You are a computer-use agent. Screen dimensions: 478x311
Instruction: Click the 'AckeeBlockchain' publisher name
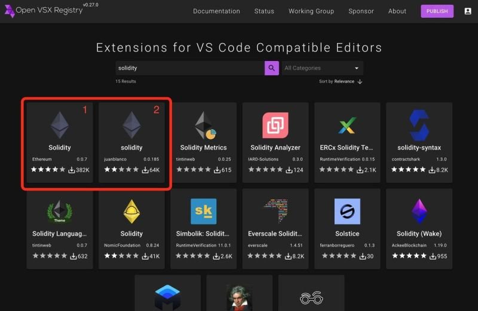(x=409, y=245)
